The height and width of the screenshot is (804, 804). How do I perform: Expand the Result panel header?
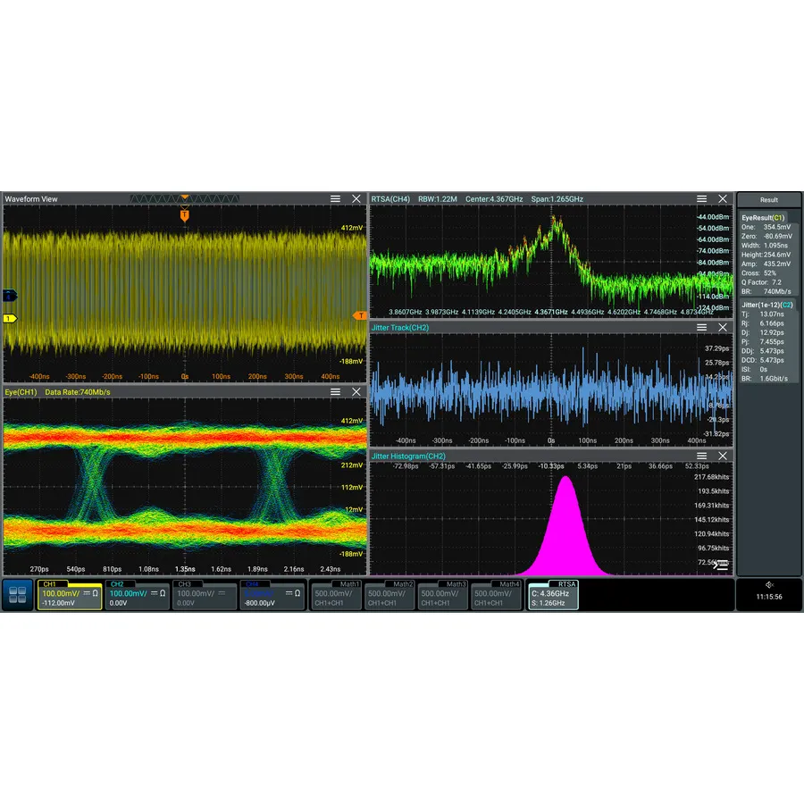(x=769, y=199)
